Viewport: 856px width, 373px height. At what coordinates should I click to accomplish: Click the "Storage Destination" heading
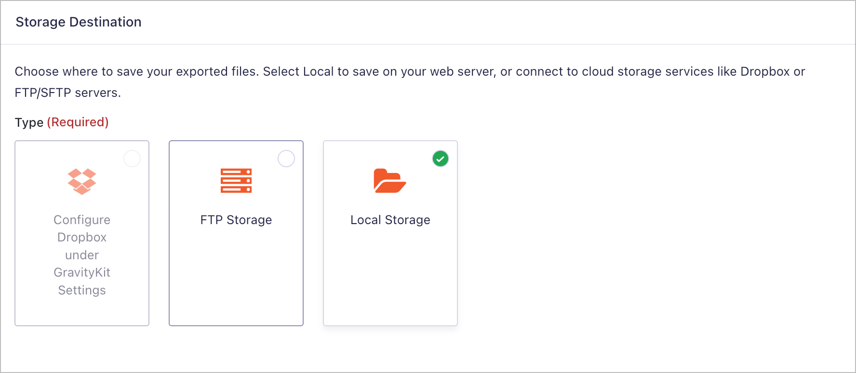click(79, 22)
